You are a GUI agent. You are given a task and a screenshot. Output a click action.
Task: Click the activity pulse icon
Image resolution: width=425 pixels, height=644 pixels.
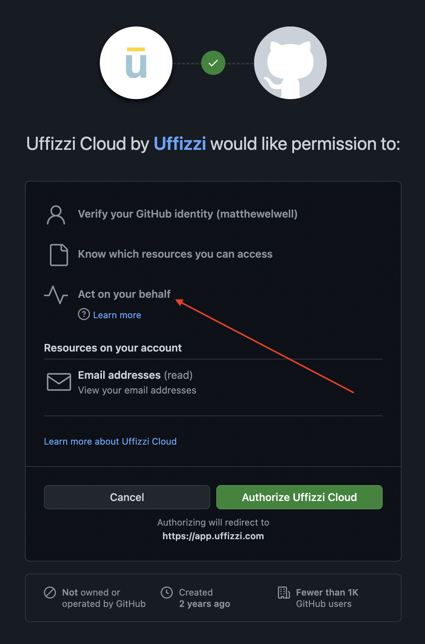point(56,295)
